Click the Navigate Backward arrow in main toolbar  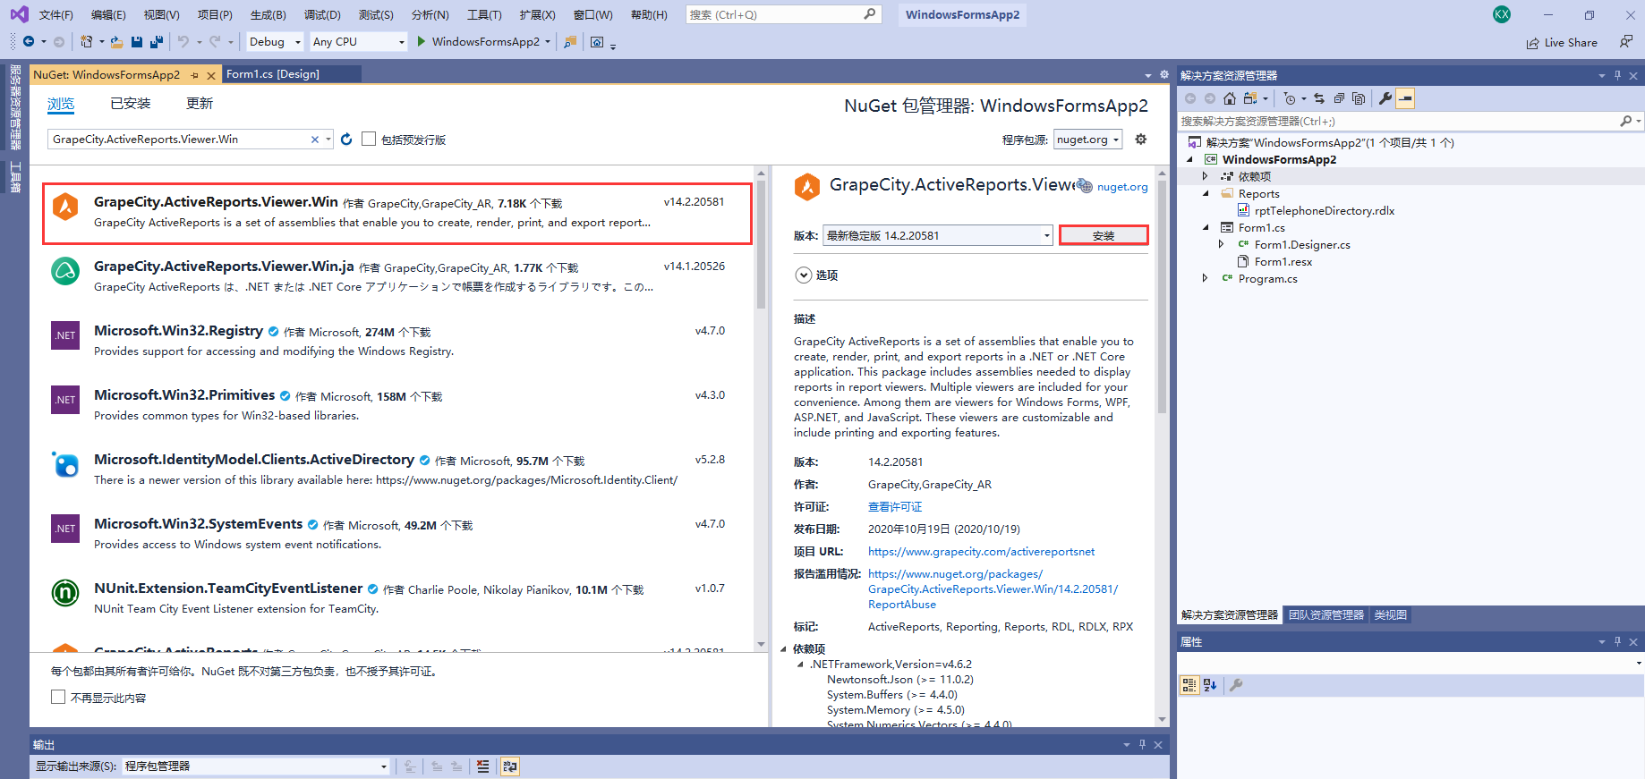[x=29, y=41]
